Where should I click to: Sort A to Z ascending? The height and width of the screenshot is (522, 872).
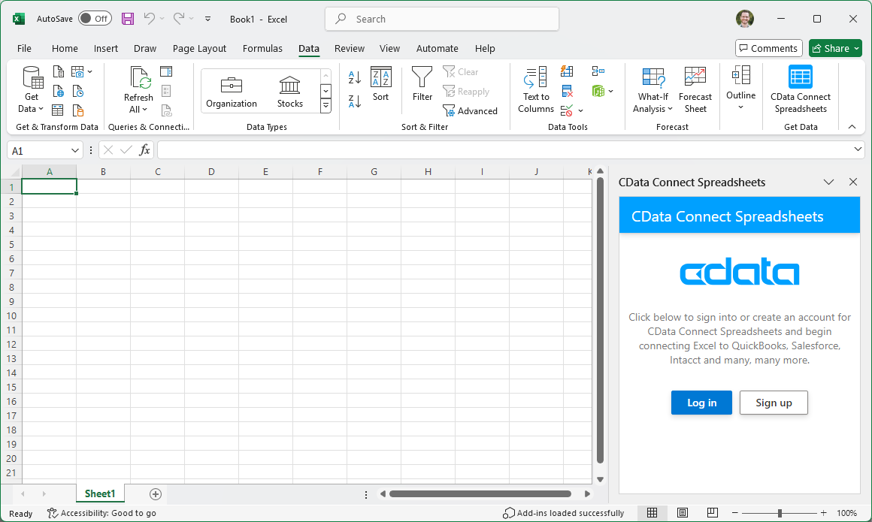[x=355, y=77]
